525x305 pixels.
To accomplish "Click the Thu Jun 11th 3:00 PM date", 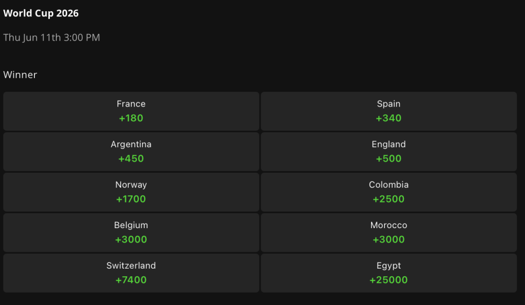I will [51, 37].
